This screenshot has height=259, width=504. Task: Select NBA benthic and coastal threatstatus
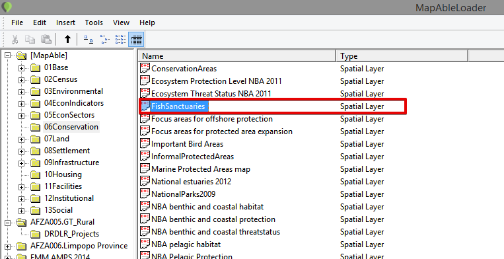216,232
